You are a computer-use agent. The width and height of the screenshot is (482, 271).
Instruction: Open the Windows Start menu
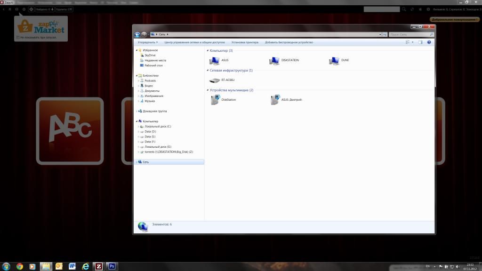(6, 266)
